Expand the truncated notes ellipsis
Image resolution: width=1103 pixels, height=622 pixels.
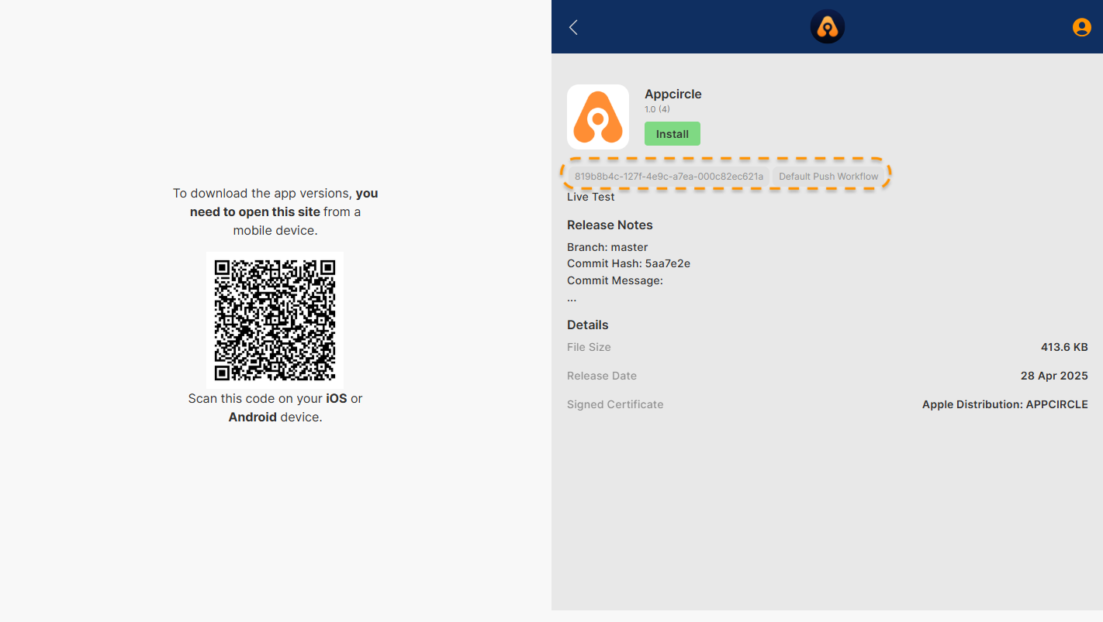coord(572,298)
